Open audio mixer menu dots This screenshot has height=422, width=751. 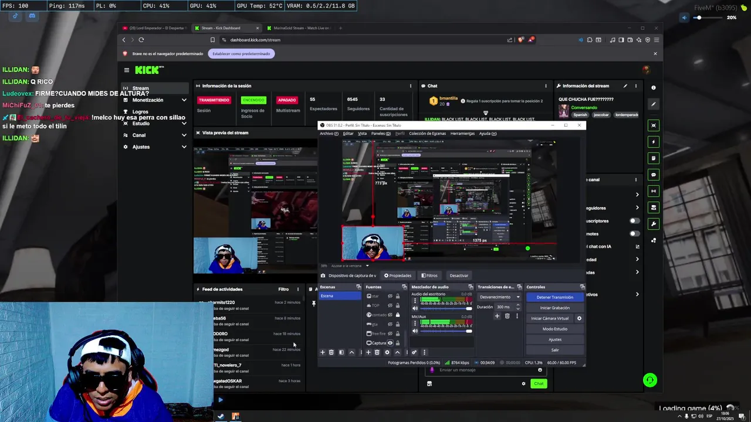point(424,352)
